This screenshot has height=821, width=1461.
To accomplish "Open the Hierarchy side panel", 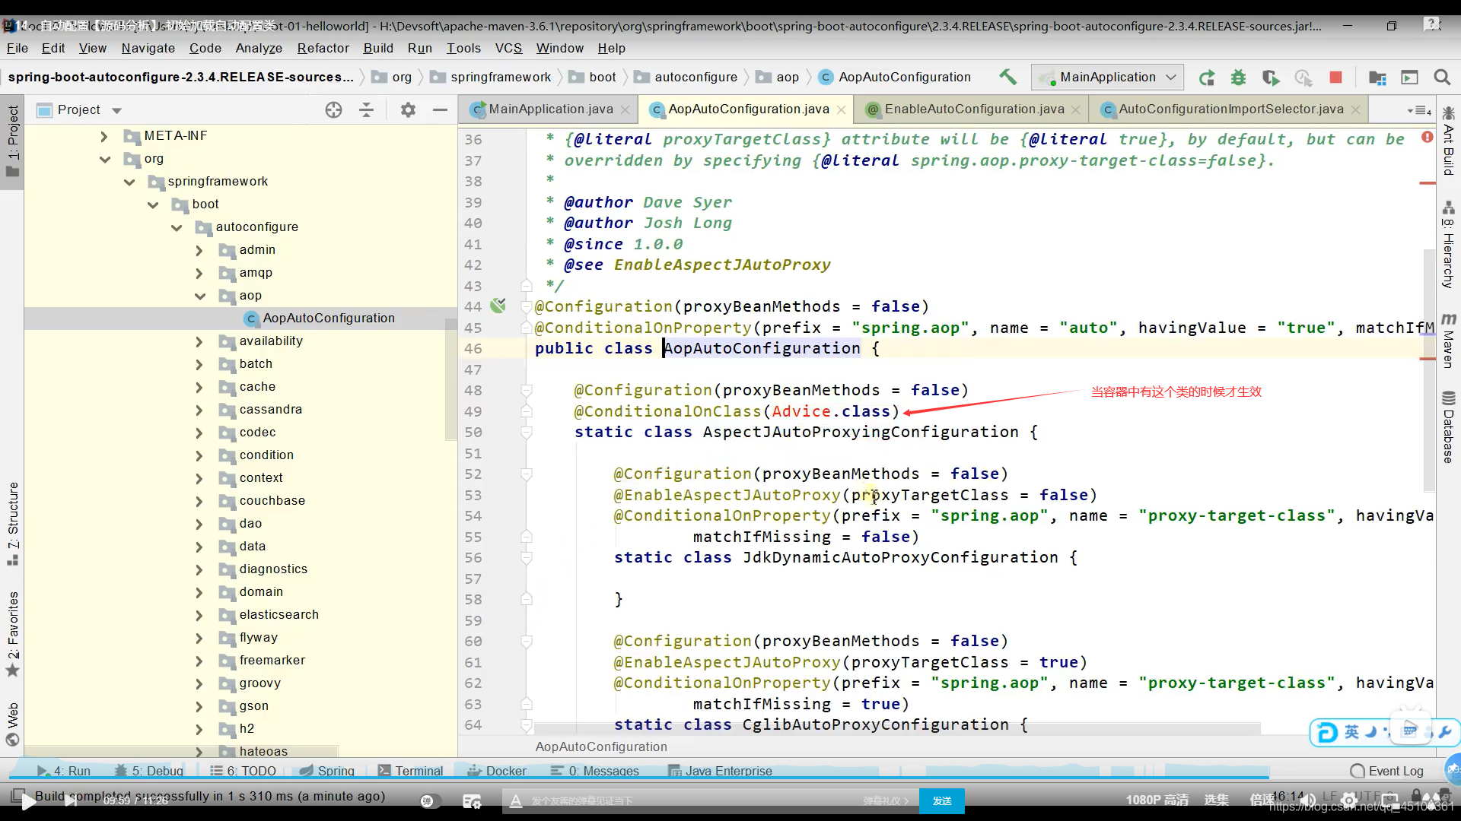I will pos(1448,245).
